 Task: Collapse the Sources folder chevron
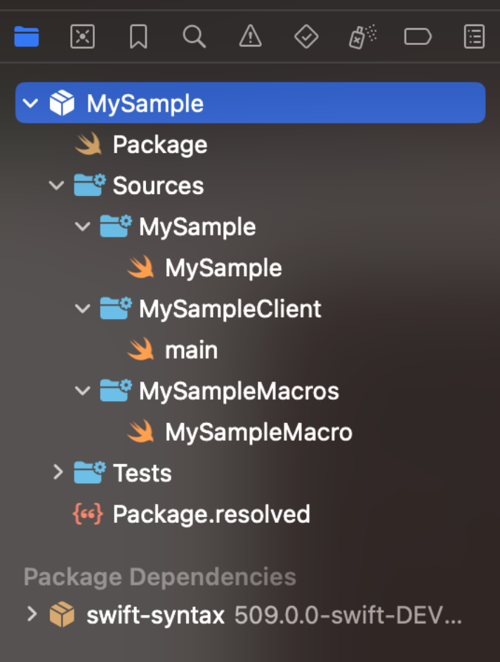point(57,186)
